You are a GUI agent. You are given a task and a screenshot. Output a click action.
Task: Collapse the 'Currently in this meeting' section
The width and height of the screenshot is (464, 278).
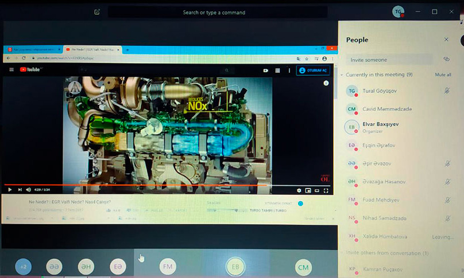[x=342, y=75]
